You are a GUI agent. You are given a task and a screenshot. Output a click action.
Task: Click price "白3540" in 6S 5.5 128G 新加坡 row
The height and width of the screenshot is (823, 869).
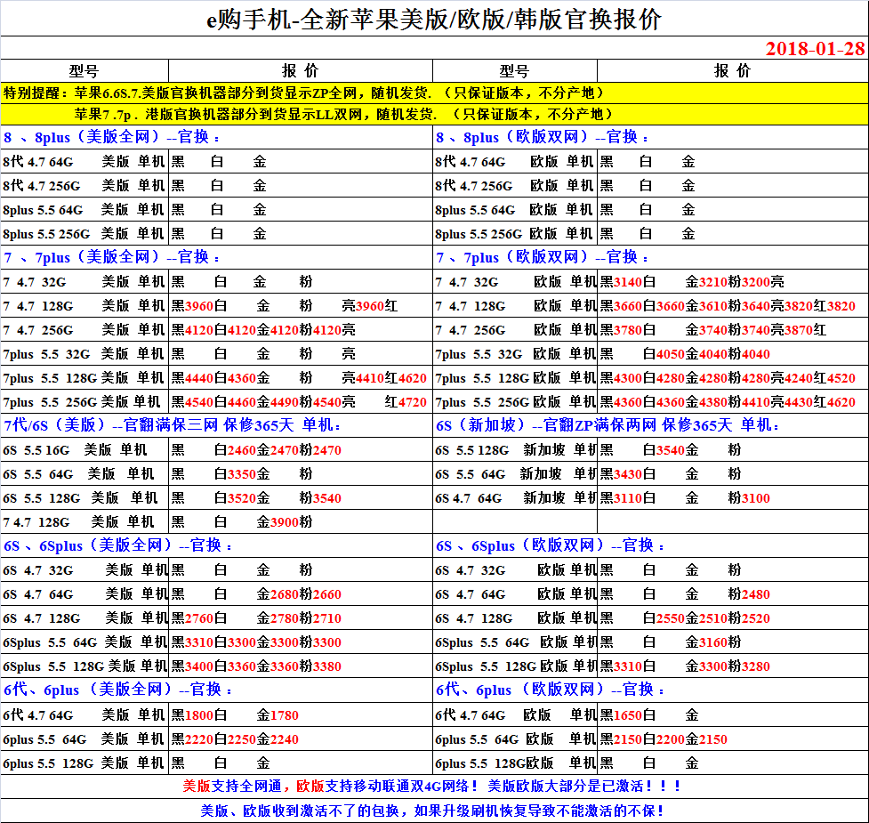[x=664, y=450]
